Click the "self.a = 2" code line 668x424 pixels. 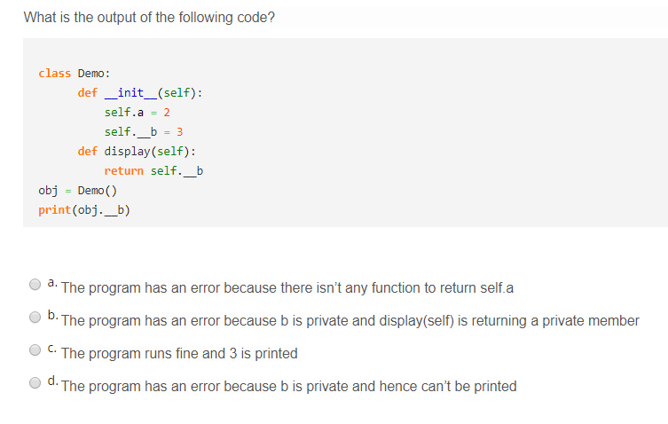(x=137, y=112)
